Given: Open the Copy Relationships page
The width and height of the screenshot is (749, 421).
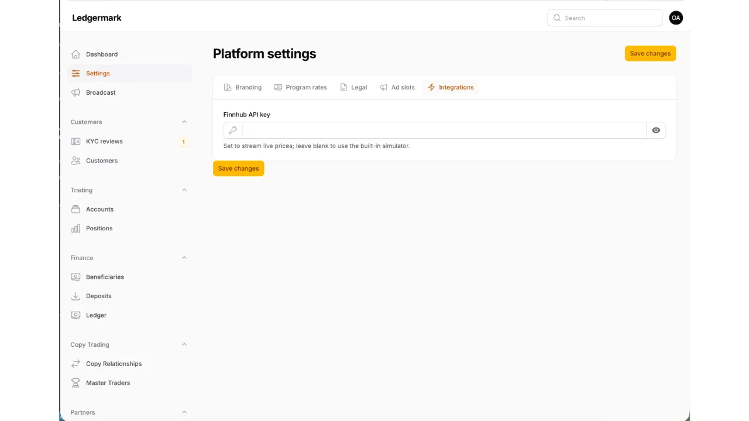Looking at the screenshot, I should pyautogui.click(x=128, y=364).
